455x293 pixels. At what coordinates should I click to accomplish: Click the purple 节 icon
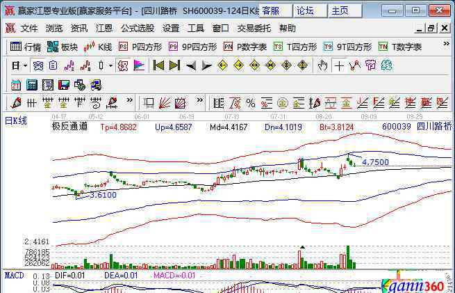click(x=370, y=65)
